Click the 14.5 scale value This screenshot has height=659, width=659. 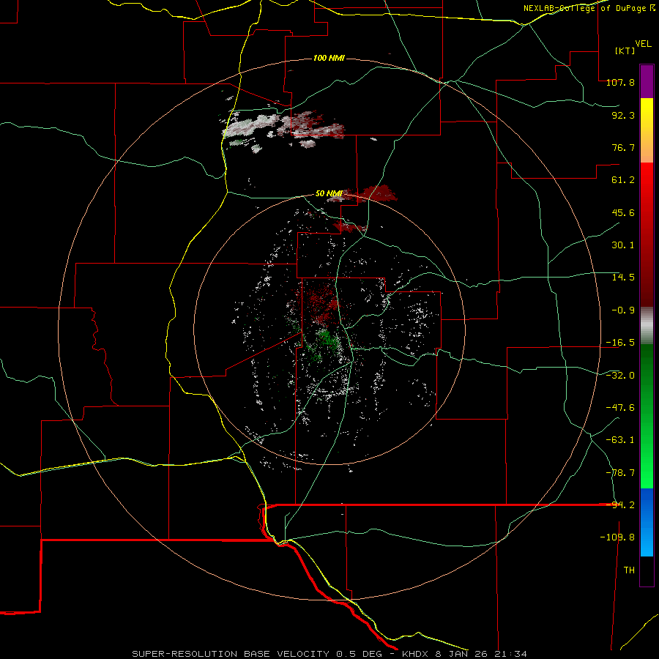tap(623, 278)
